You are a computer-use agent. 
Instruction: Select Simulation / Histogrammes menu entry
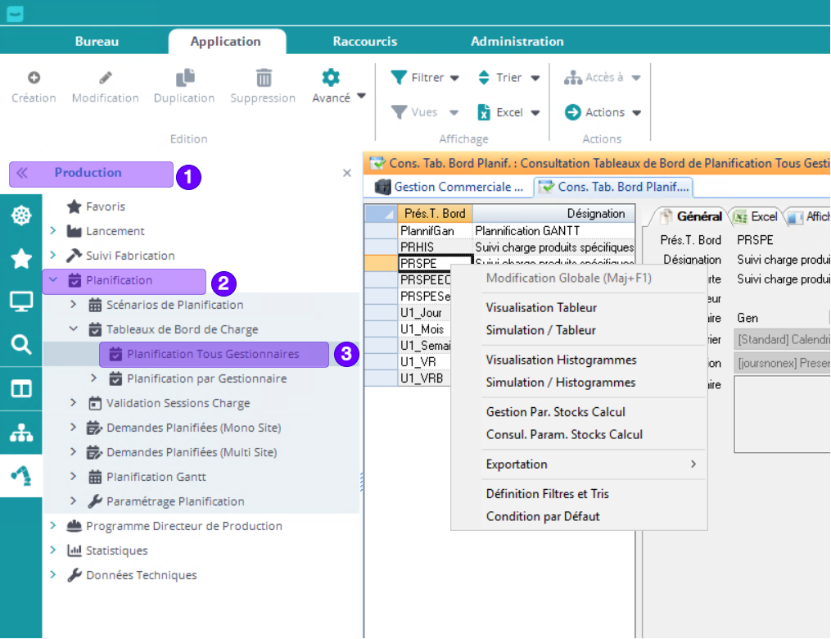(x=560, y=383)
